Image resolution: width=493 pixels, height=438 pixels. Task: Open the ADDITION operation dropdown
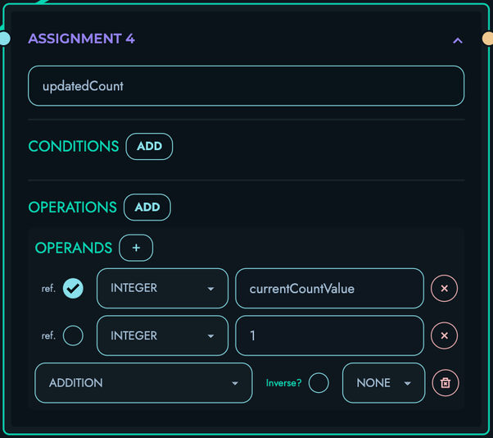click(x=143, y=383)
